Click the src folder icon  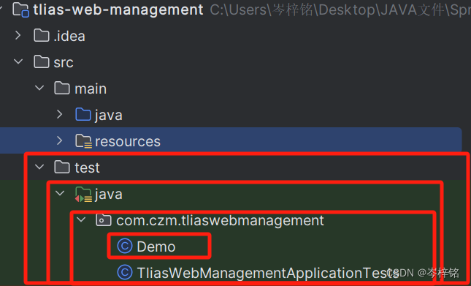42,62
